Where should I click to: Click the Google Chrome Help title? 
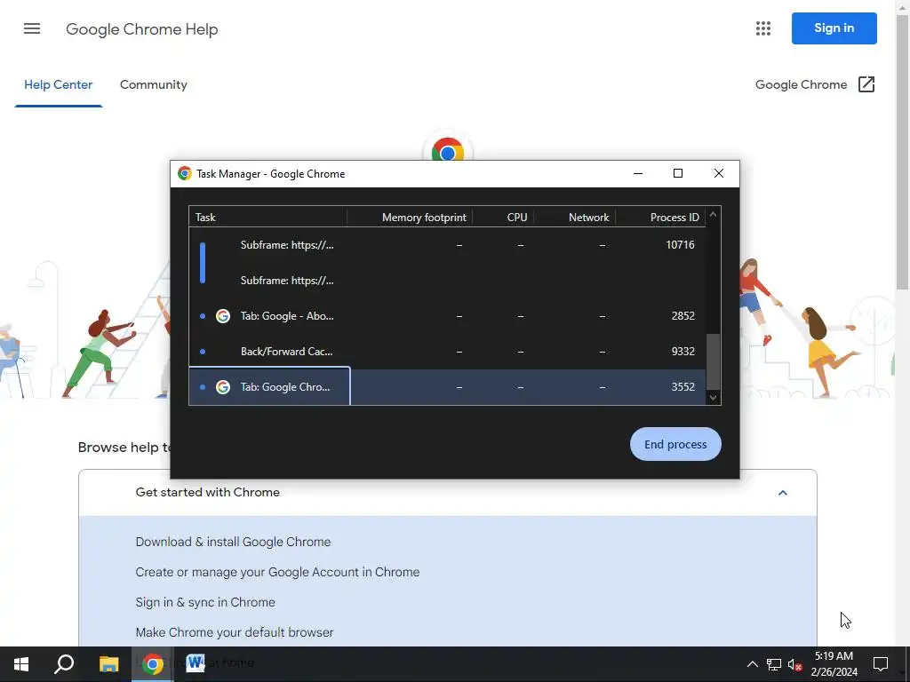141,29
